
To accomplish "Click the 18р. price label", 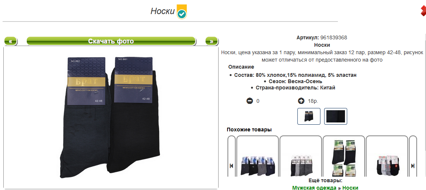I will (x=313, y=101).
